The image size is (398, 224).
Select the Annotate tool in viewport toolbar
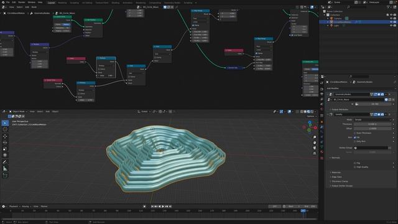5,162
